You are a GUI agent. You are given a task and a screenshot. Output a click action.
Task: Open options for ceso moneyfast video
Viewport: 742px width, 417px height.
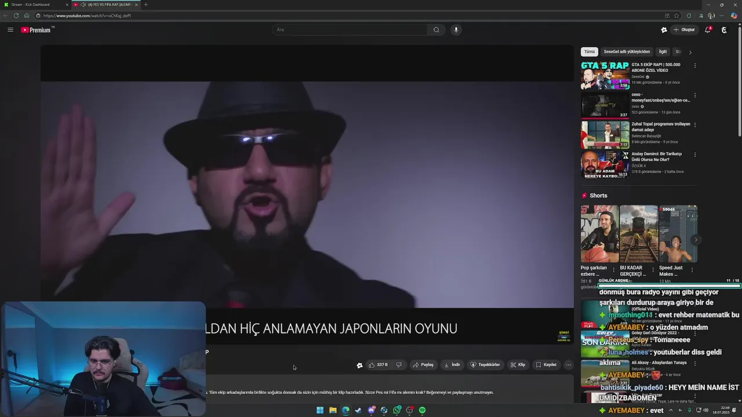pos(695,95)
